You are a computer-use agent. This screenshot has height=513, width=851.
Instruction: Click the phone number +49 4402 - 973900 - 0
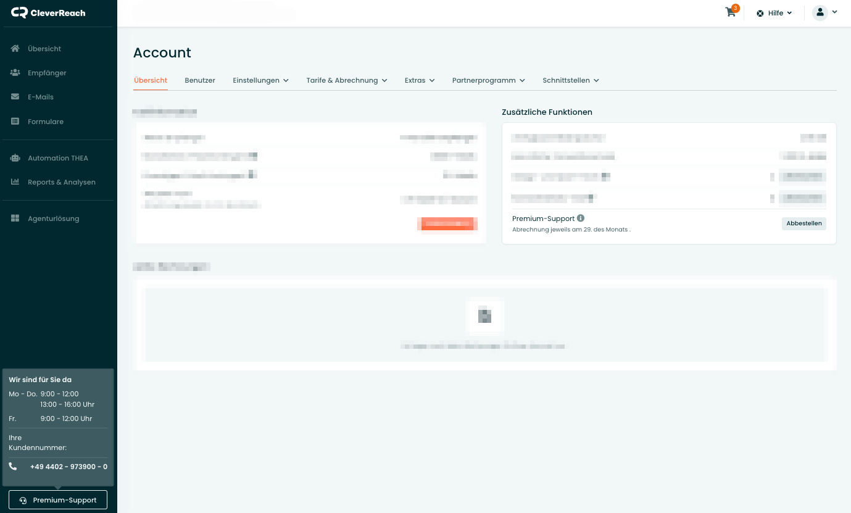click(68, 467)
